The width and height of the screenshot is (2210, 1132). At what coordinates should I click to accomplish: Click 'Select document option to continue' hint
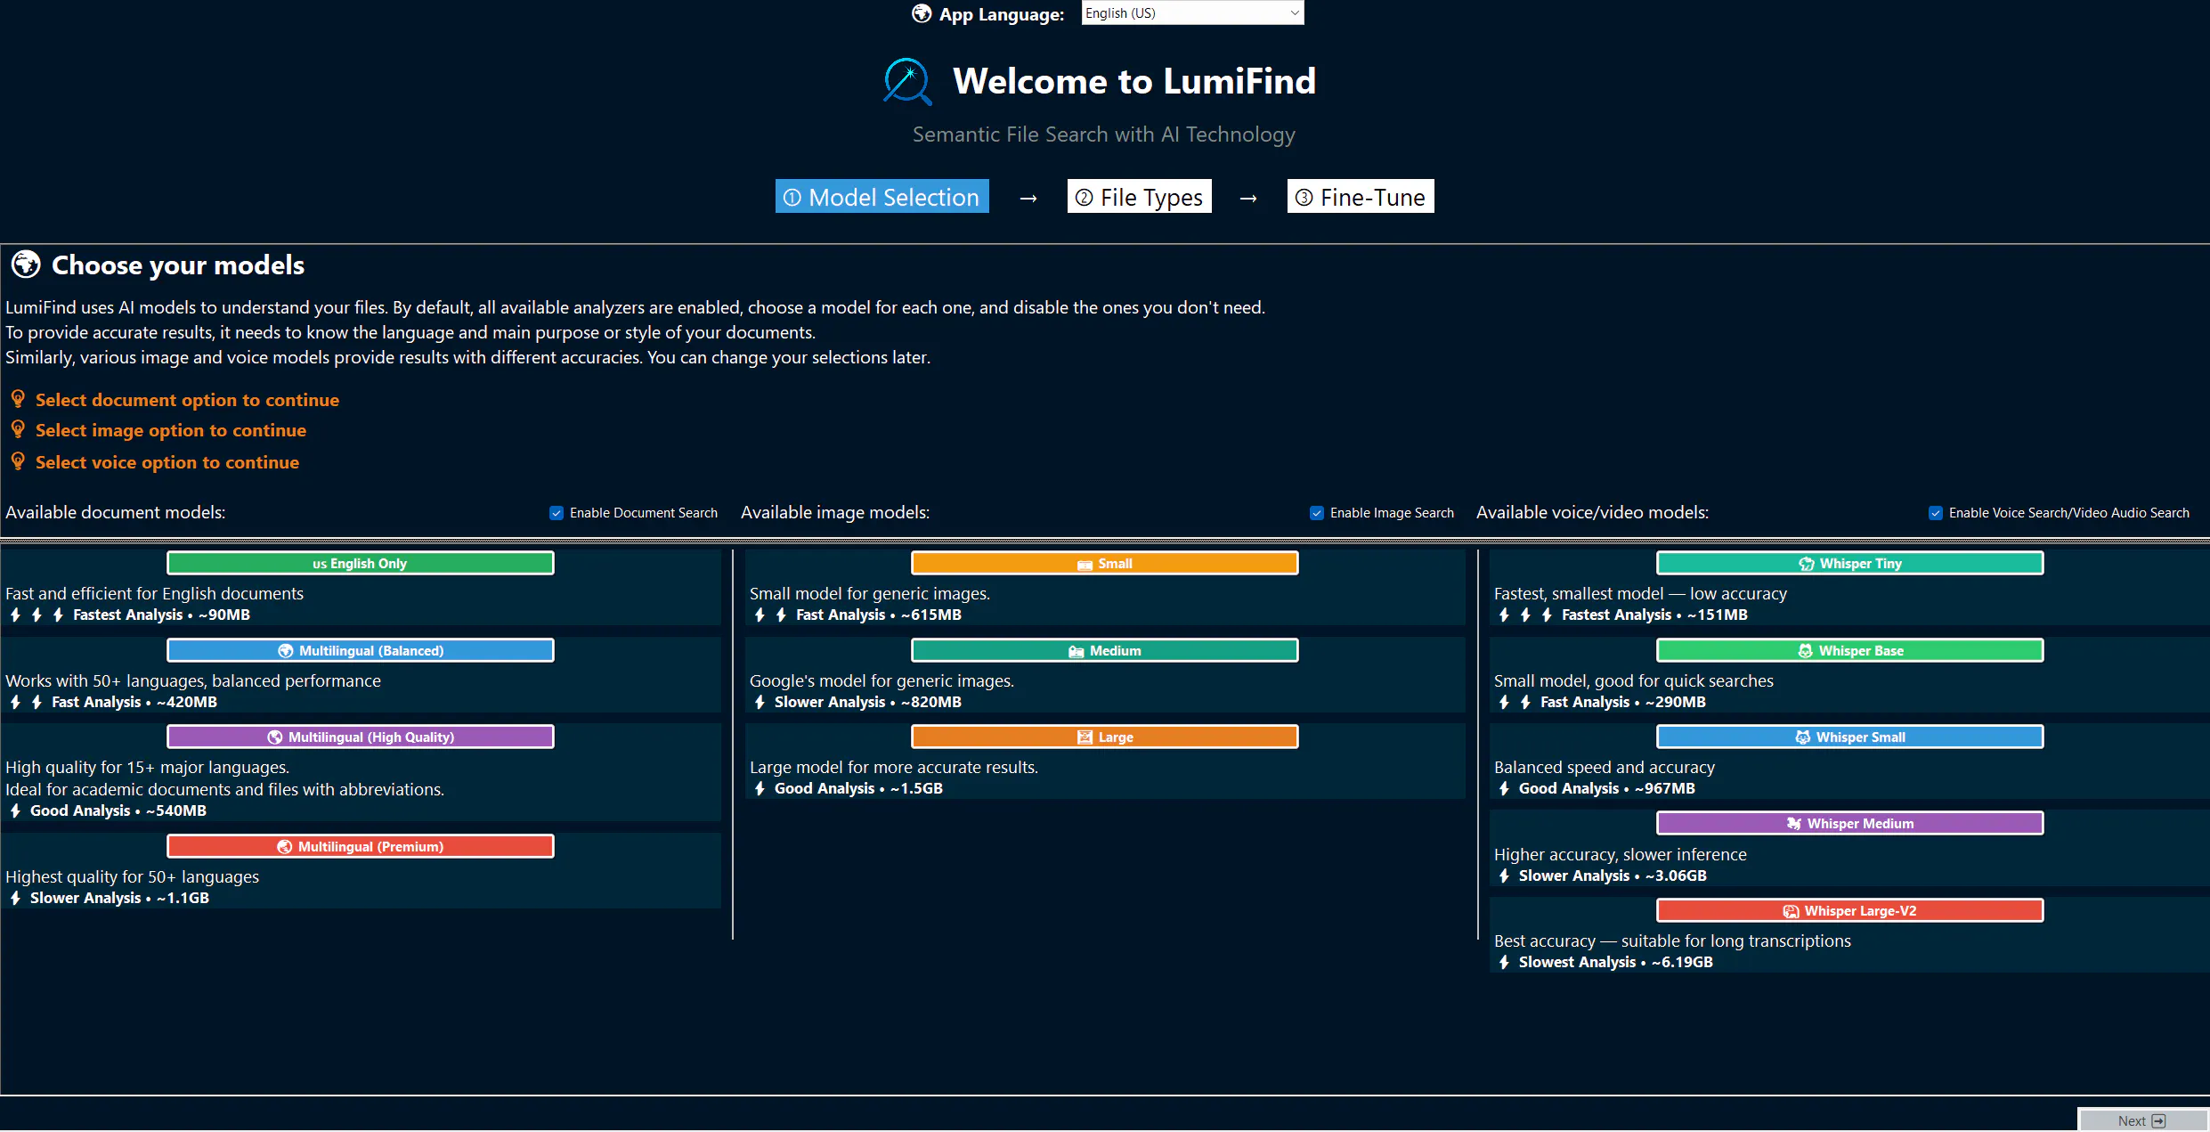click(187, 400)
